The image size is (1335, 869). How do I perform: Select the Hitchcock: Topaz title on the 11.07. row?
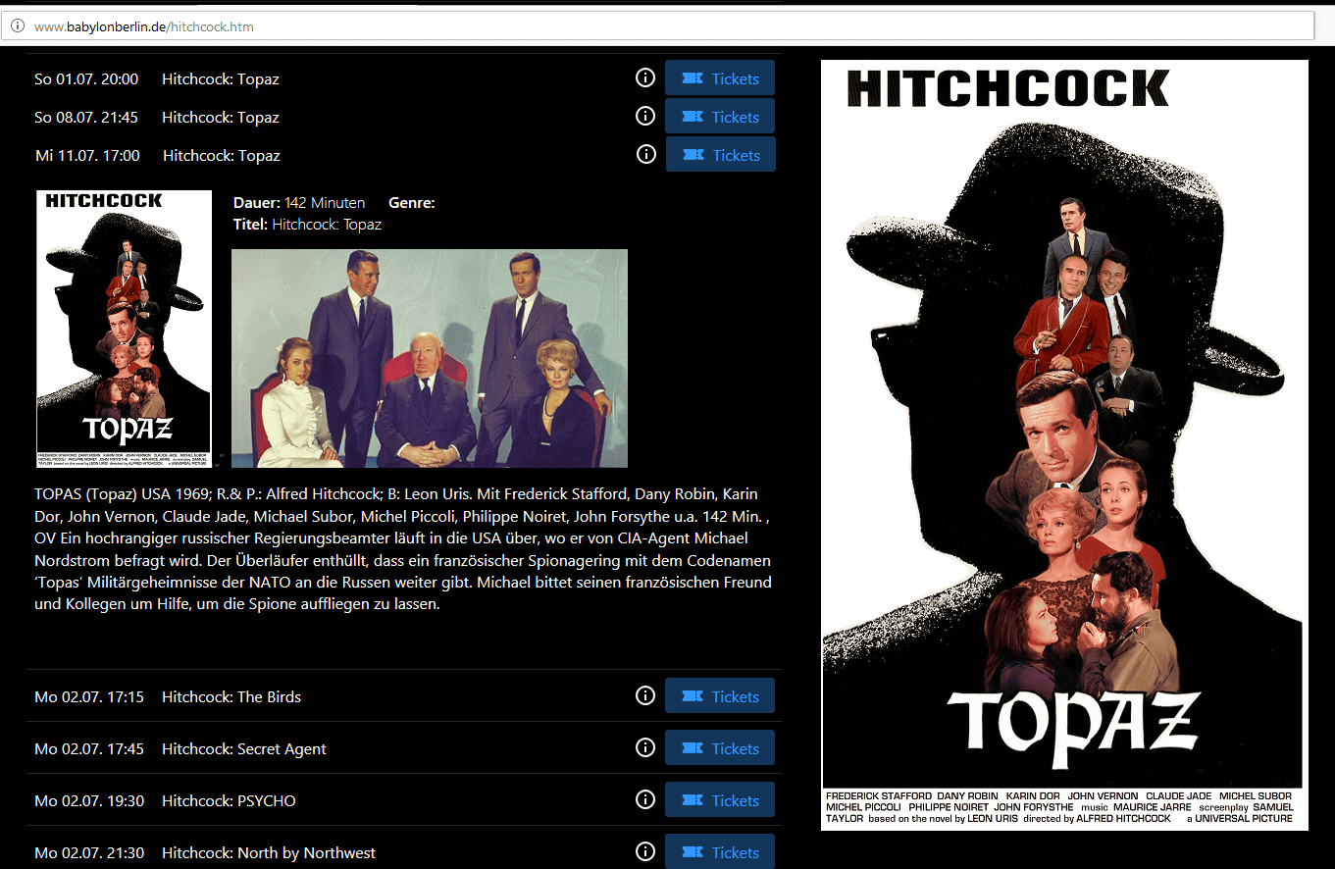[223, 155]
